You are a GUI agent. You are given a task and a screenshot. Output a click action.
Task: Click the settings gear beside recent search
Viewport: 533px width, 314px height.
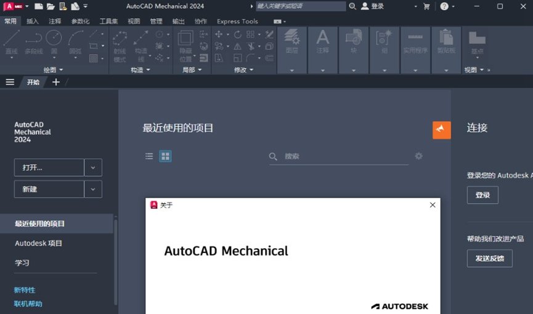click(x=419, y=156)
